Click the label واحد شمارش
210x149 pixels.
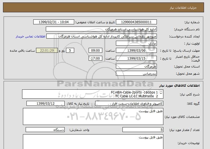click(x=79, y=130)
